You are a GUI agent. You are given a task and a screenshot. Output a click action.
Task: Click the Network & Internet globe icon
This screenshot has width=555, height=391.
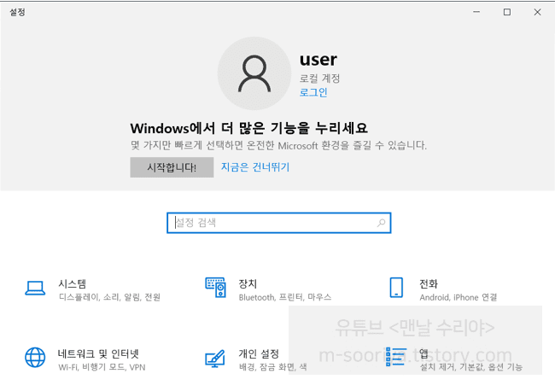click(34, 357)
